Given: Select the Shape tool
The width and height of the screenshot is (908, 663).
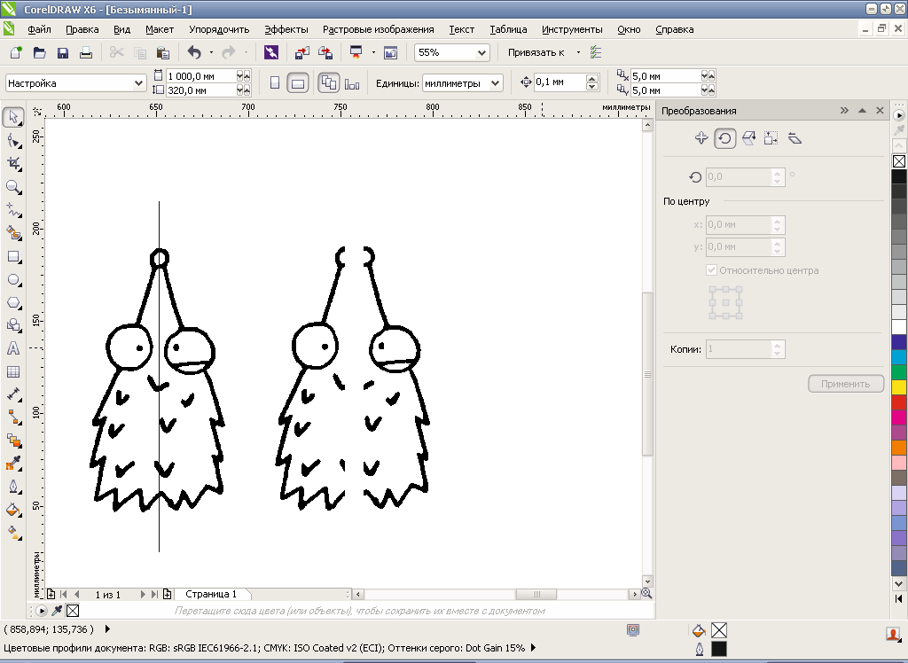Looking at the screenshot, I should pyautogui.click(x=13, y=141).
